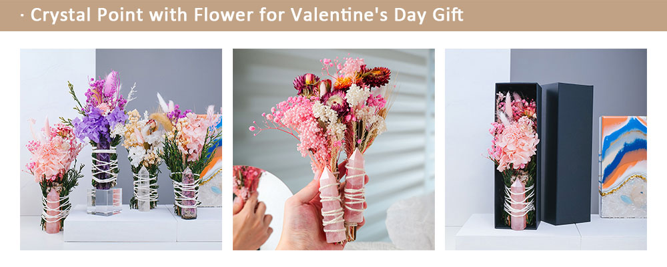
Task: Click the clear acrylic cube stand
Action: 104,202
